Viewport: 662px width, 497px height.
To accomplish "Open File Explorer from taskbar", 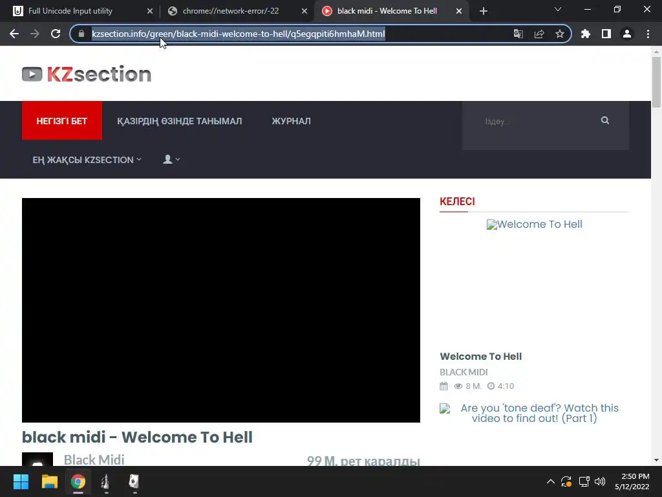I will [x=49, y=481].
